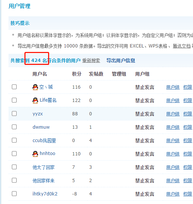Screen dimensions: 193x204
Task: Click the 用户组 link for Life匿名
Action: tap(173, 101)
